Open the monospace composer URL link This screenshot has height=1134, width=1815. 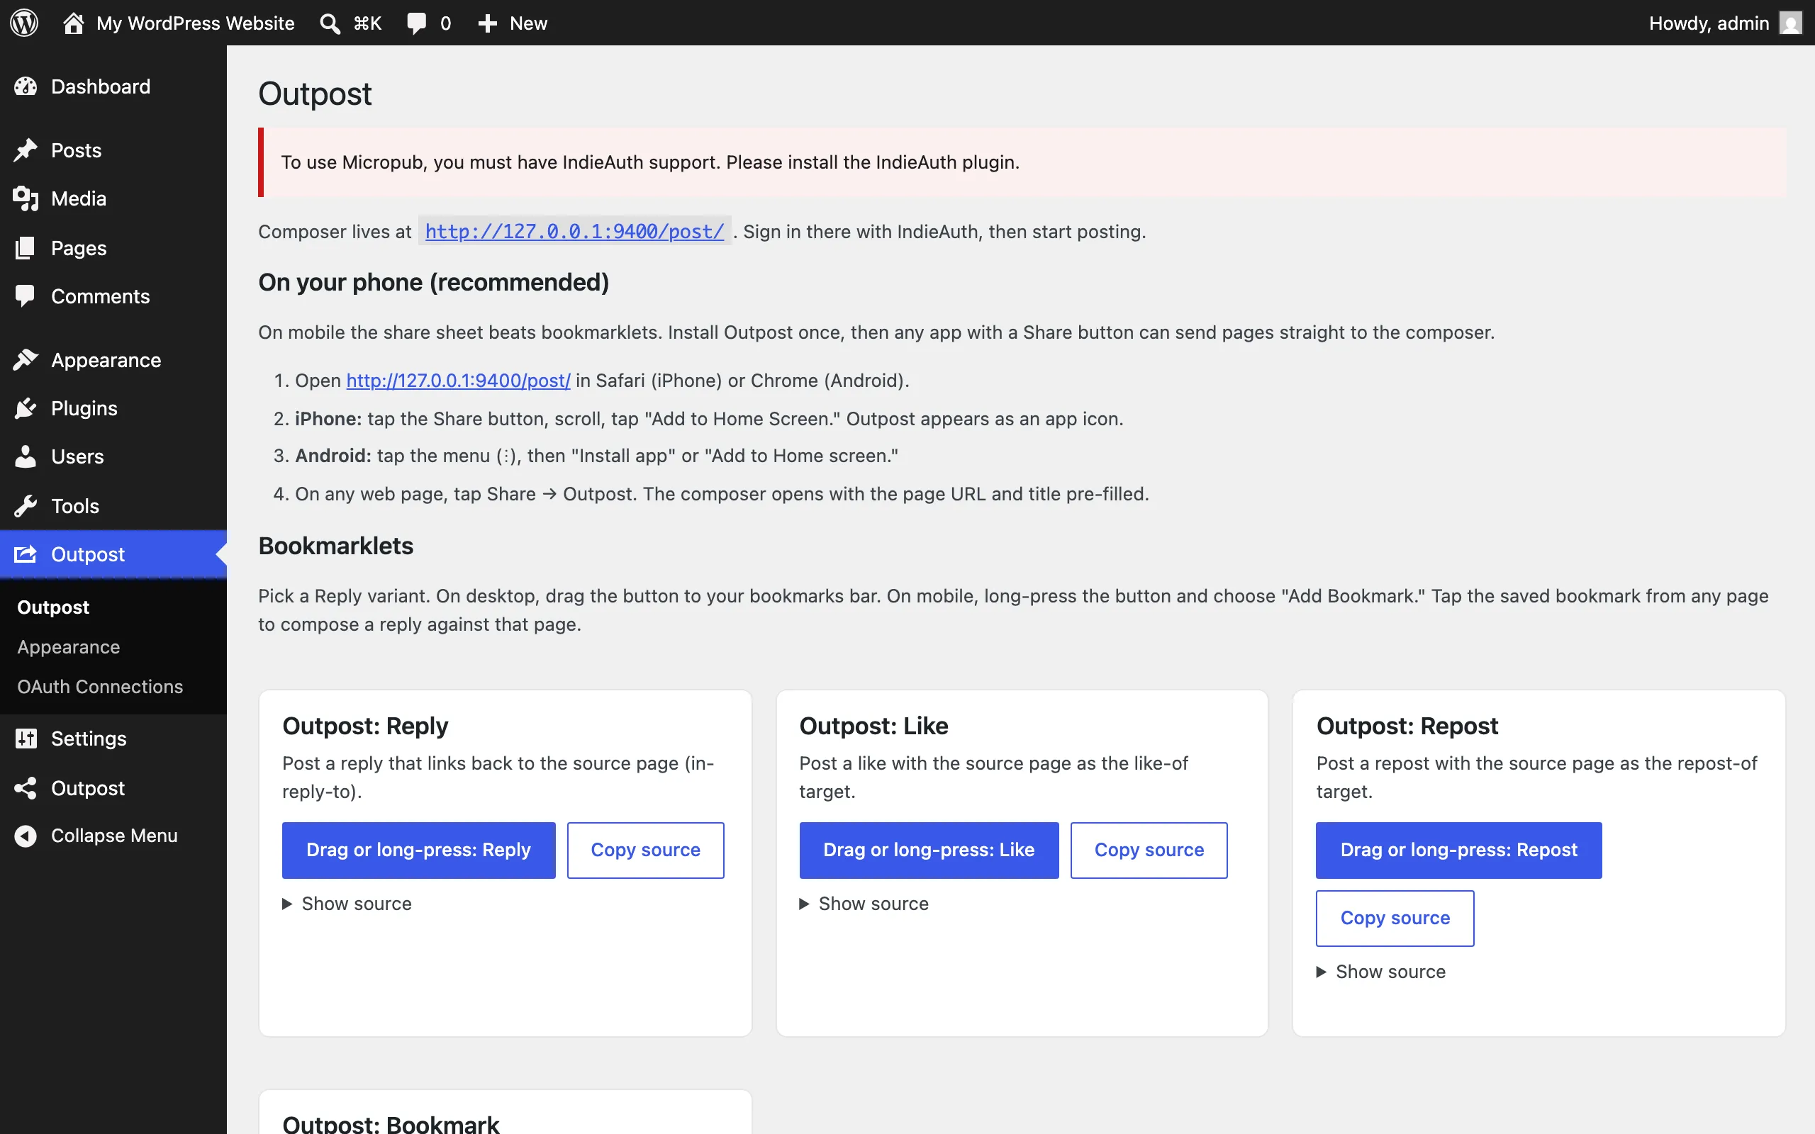point(574,231)
